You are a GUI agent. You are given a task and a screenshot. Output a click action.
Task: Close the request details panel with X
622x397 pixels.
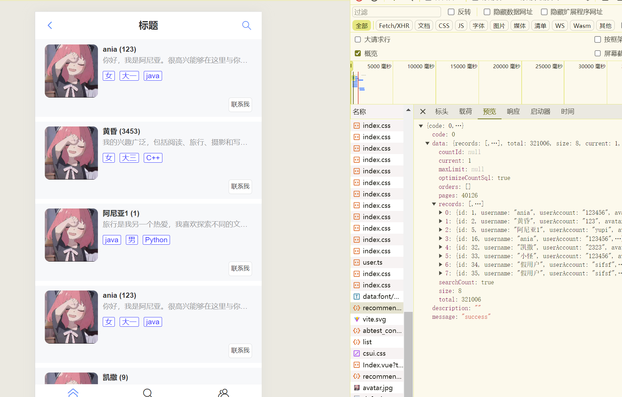point(423,112)
